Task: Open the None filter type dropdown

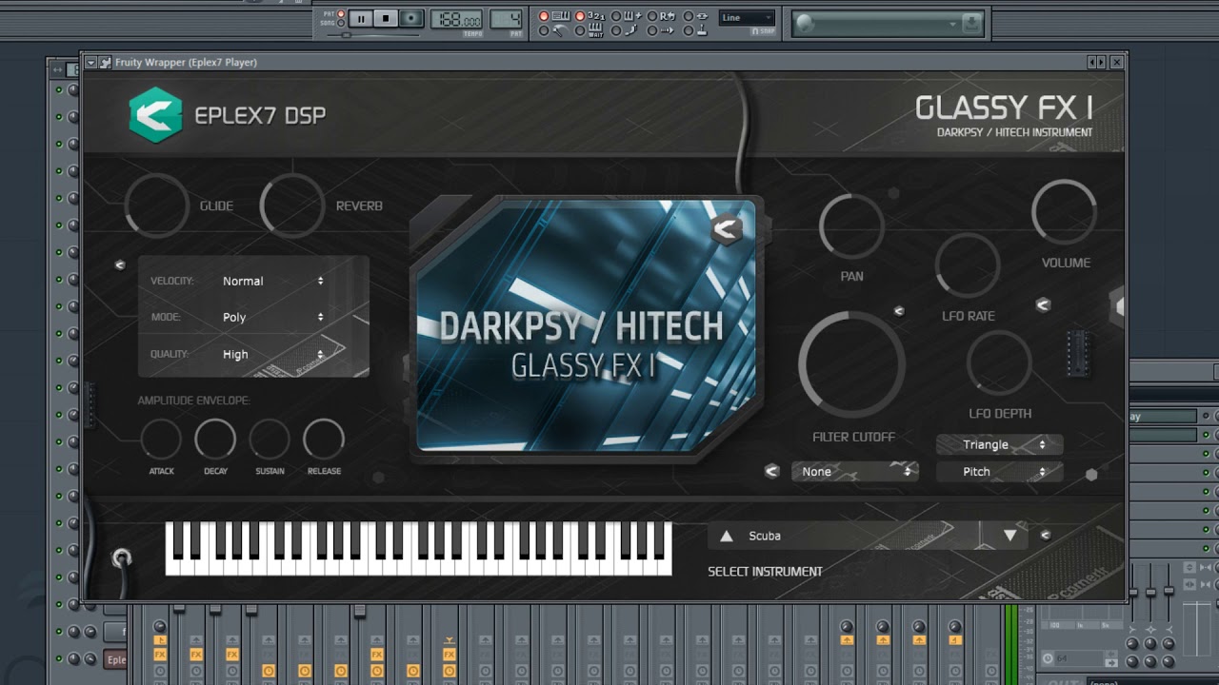Action: tap(854, 471)
